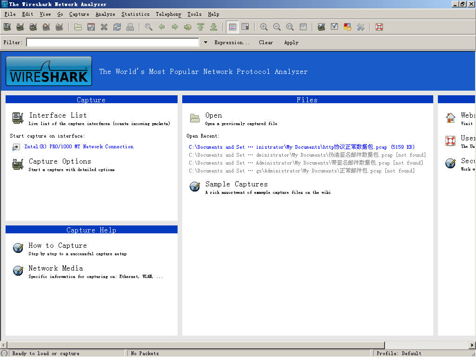476x357 pixels.
Task: Click Find packet magnifier toolbar icon
Action: 149,27
